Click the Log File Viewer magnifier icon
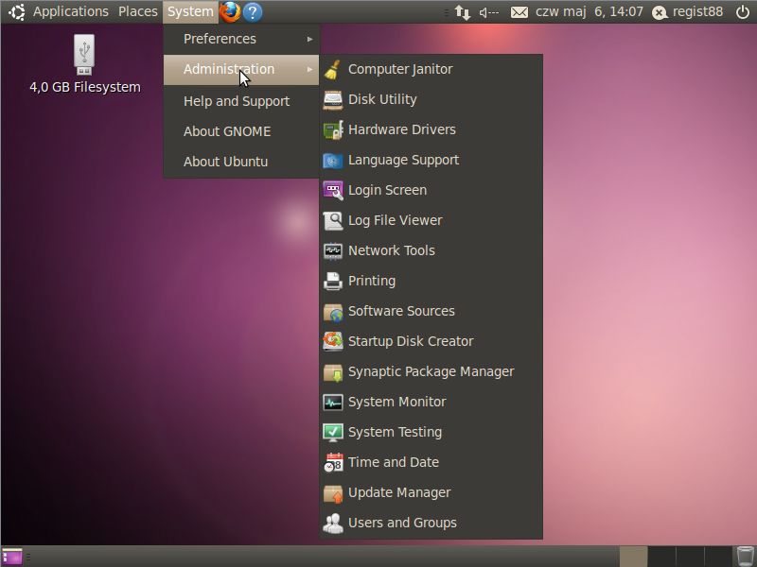The width and height of the screenshot is (757, 567). (x=333, y=221)
